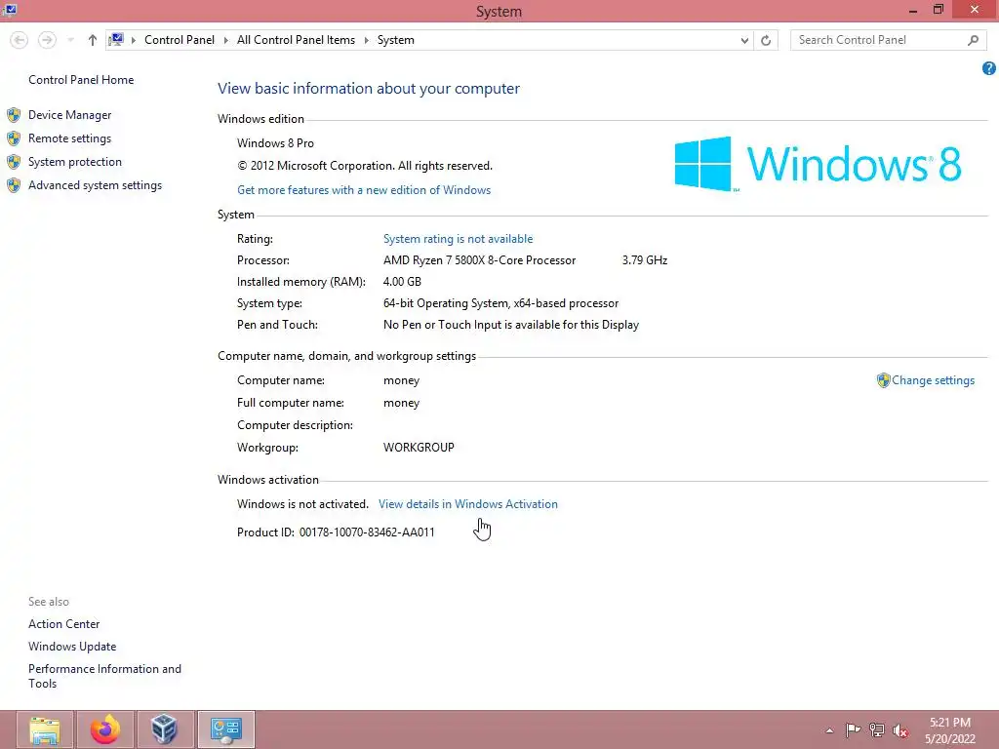Refresh the System page
This screenshot has height=749, width=999.
pyautogui.click(x=766, y=40)
